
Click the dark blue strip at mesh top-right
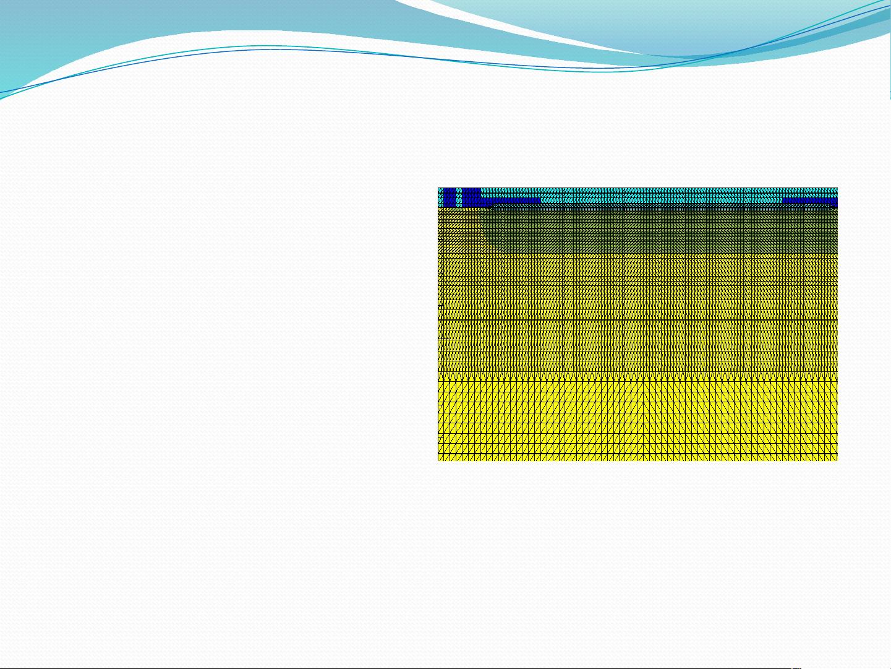click(809, 201)
